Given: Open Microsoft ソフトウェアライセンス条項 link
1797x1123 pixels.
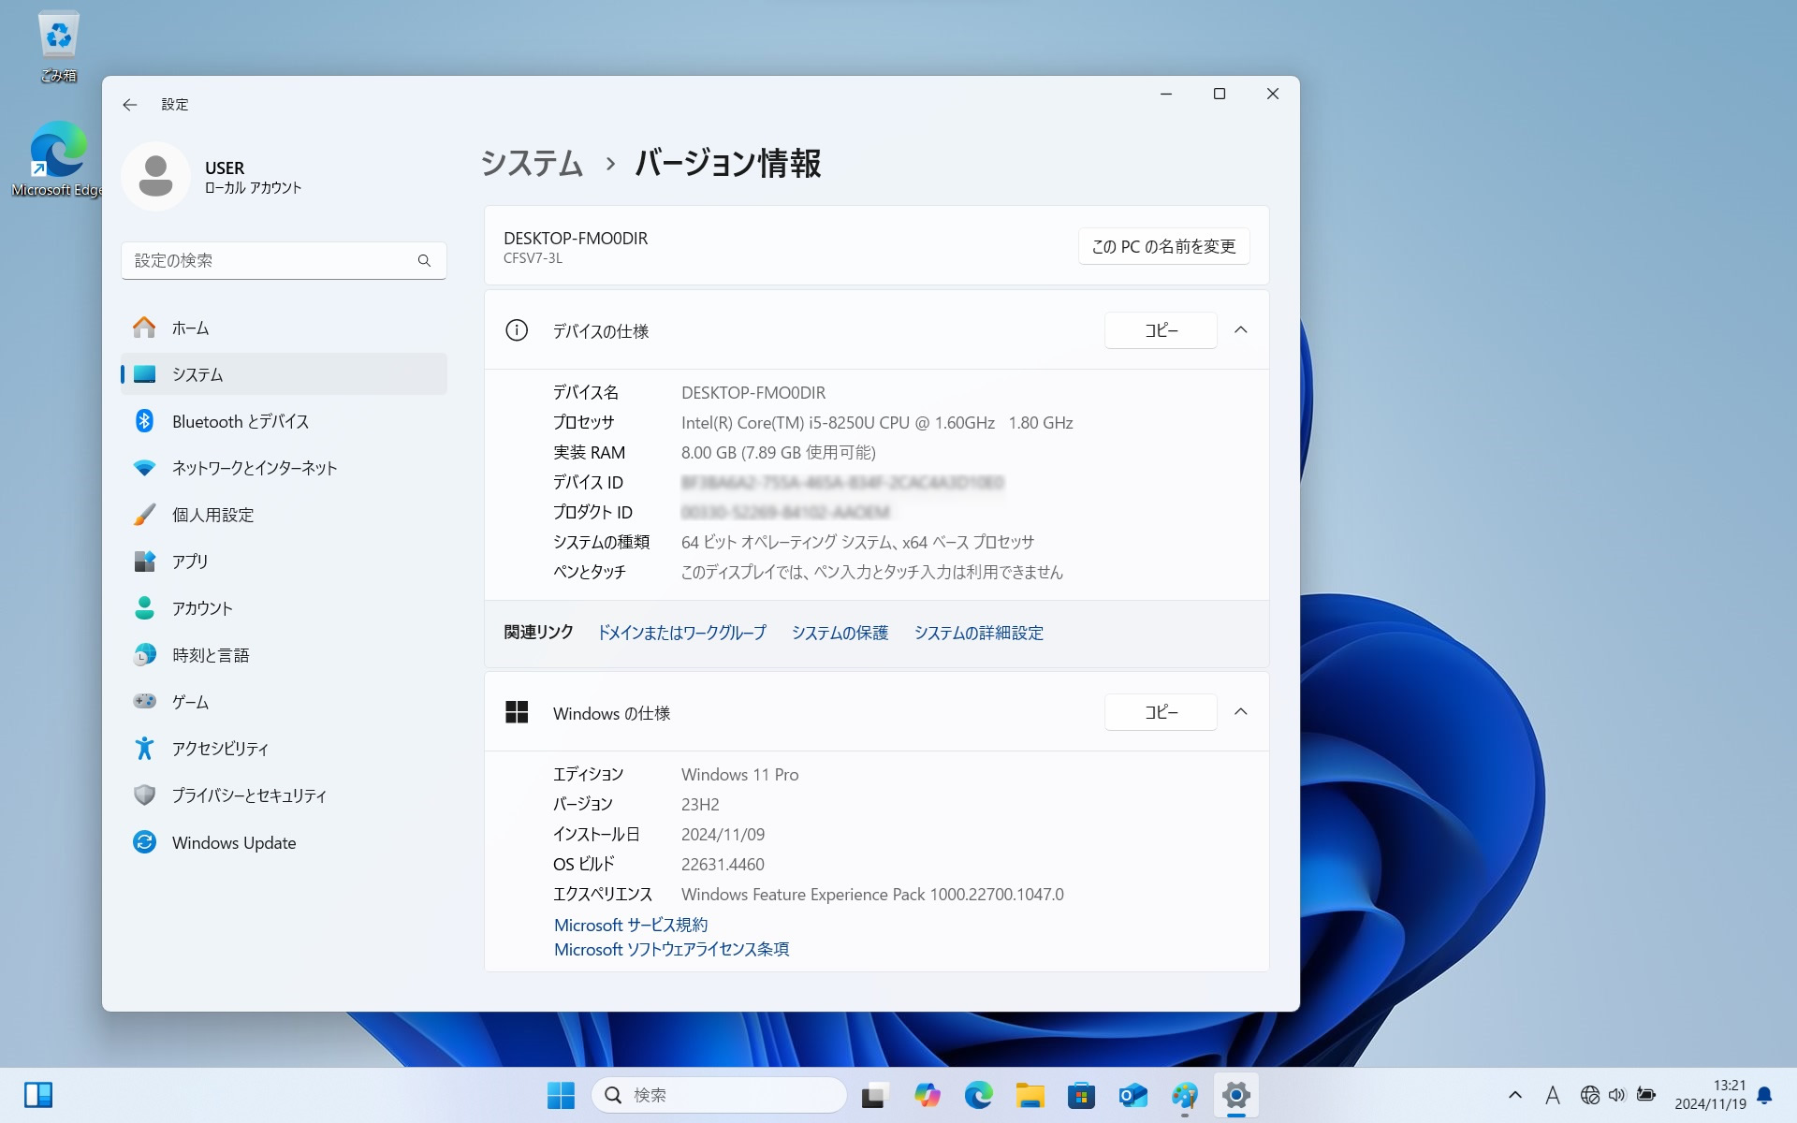Looking at the screenshot, I should click(671, 949).
